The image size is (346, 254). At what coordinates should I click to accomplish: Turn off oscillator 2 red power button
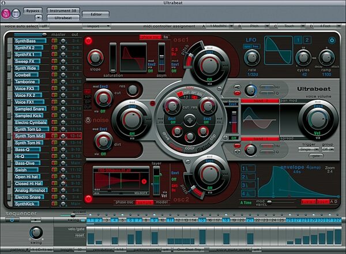[x=88, y=199]
